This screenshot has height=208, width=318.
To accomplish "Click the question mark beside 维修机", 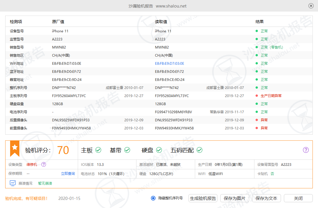I will tap(43, 164).
